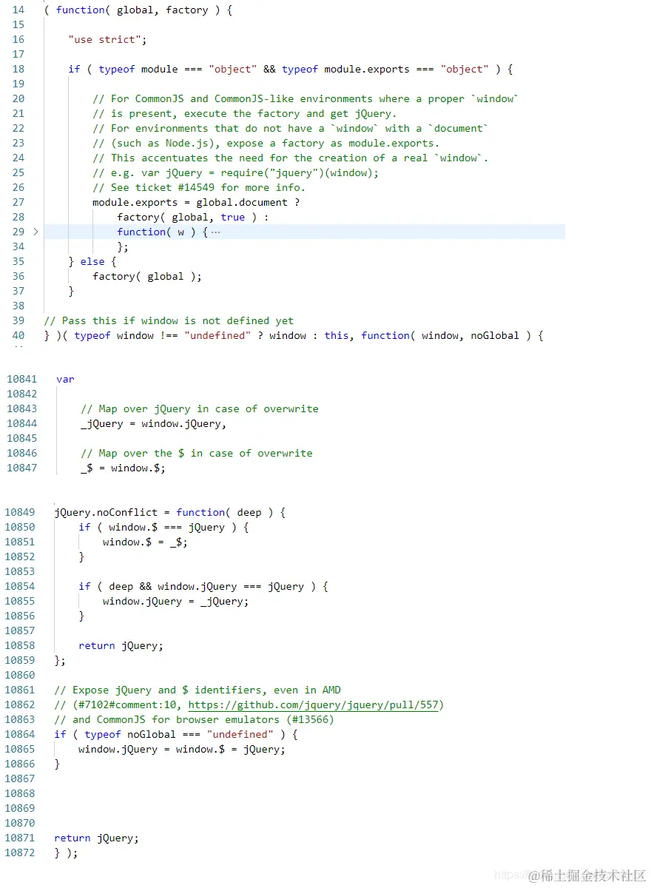
Task: Click "// Map over the $ in case of overwrite" comment
Action: (x=196, y=453)
